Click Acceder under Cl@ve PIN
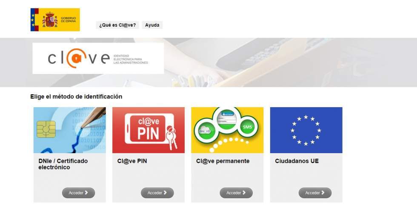This screenshot has width=417, height=211. (157, 193)
